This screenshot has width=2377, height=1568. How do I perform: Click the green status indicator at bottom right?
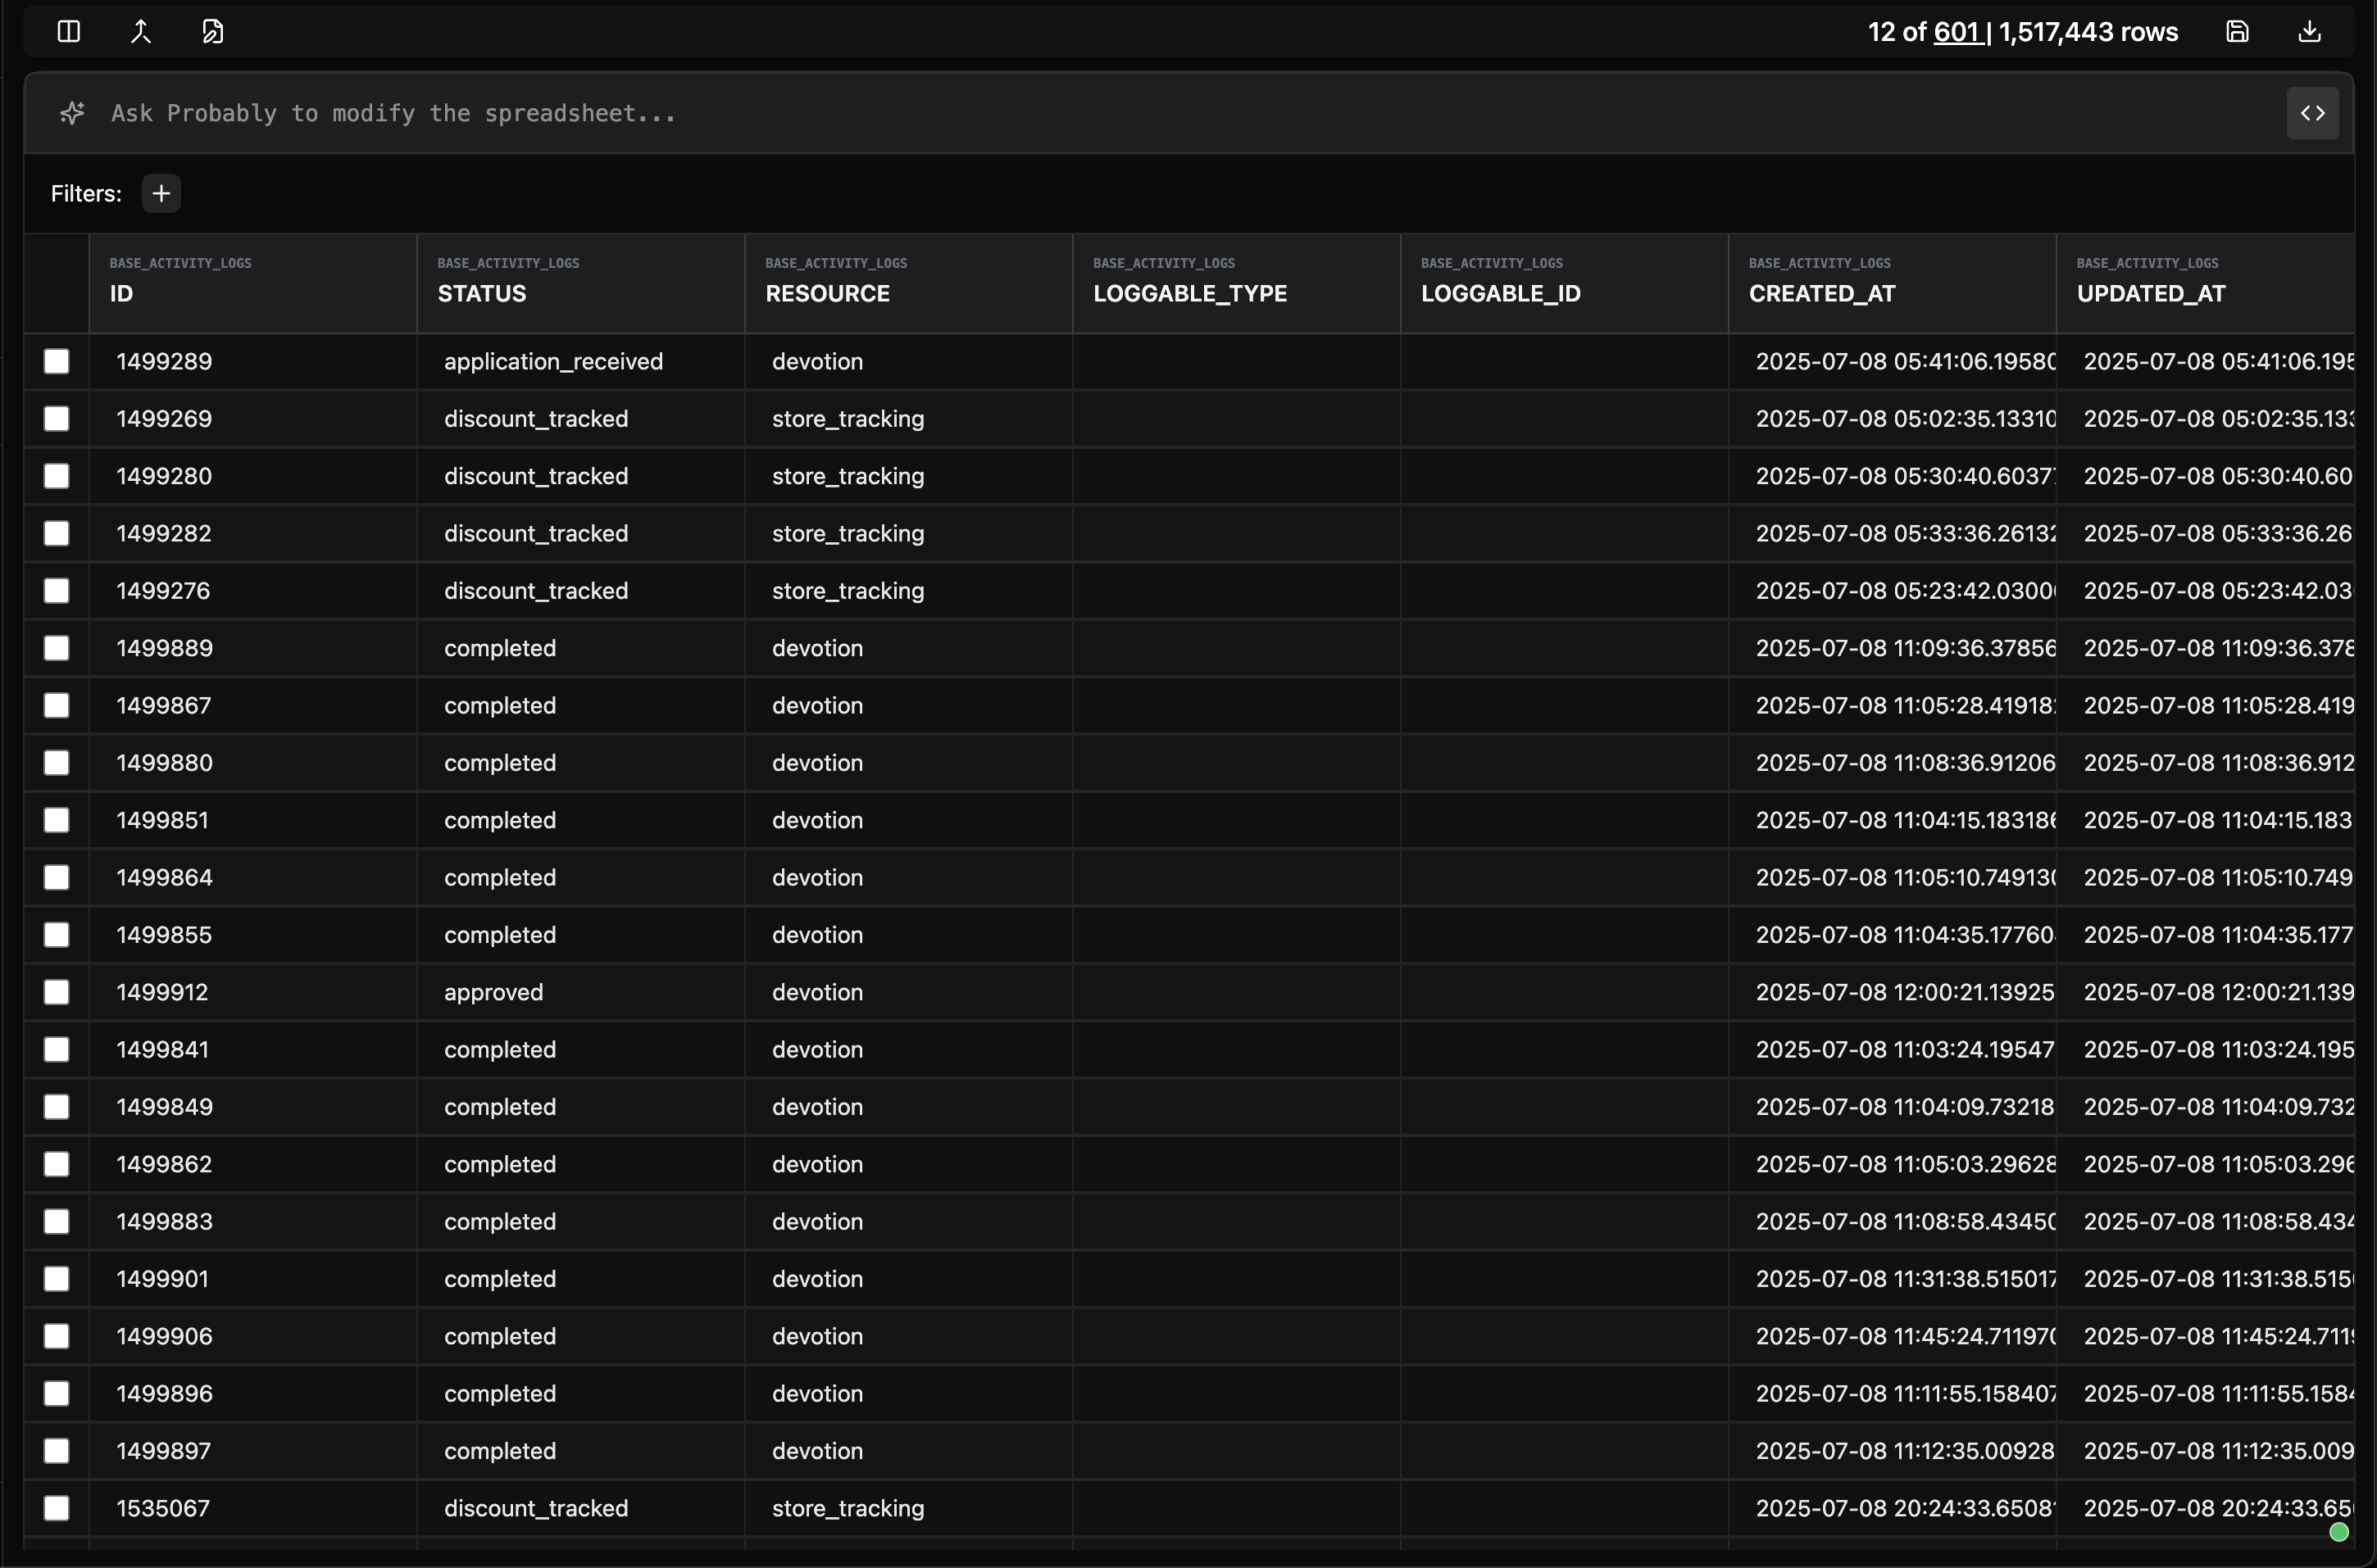(x=2339, y=1531)
